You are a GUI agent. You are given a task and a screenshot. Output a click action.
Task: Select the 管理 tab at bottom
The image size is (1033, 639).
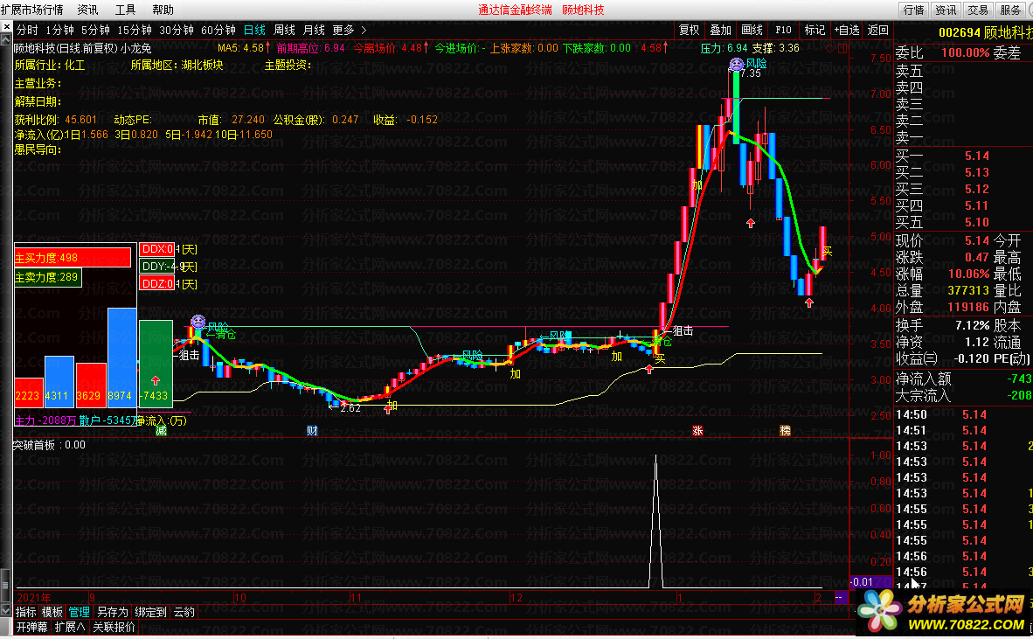click(x=79, y=612)
